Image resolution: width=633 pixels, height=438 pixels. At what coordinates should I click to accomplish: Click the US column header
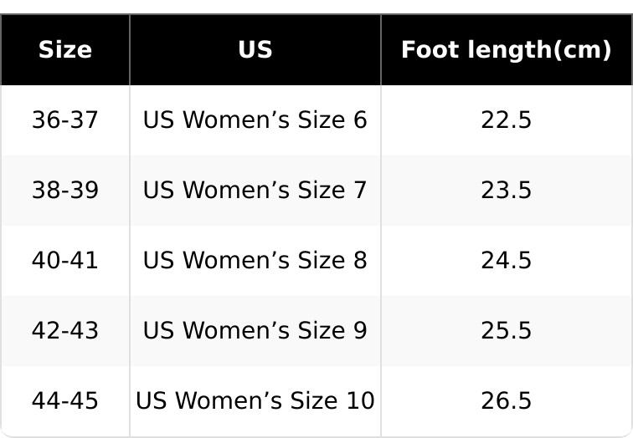tap(255, 50)
